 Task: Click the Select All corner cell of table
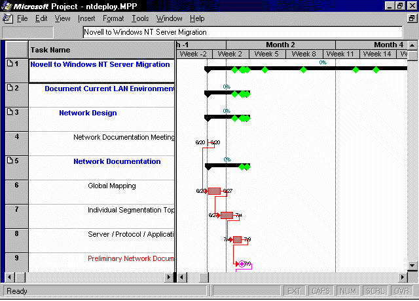16,50
